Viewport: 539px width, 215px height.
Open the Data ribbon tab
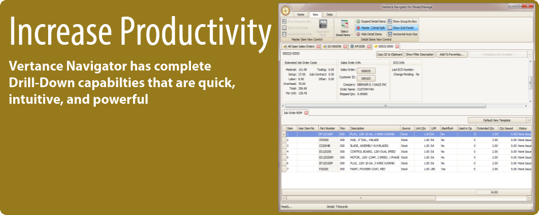329,14
